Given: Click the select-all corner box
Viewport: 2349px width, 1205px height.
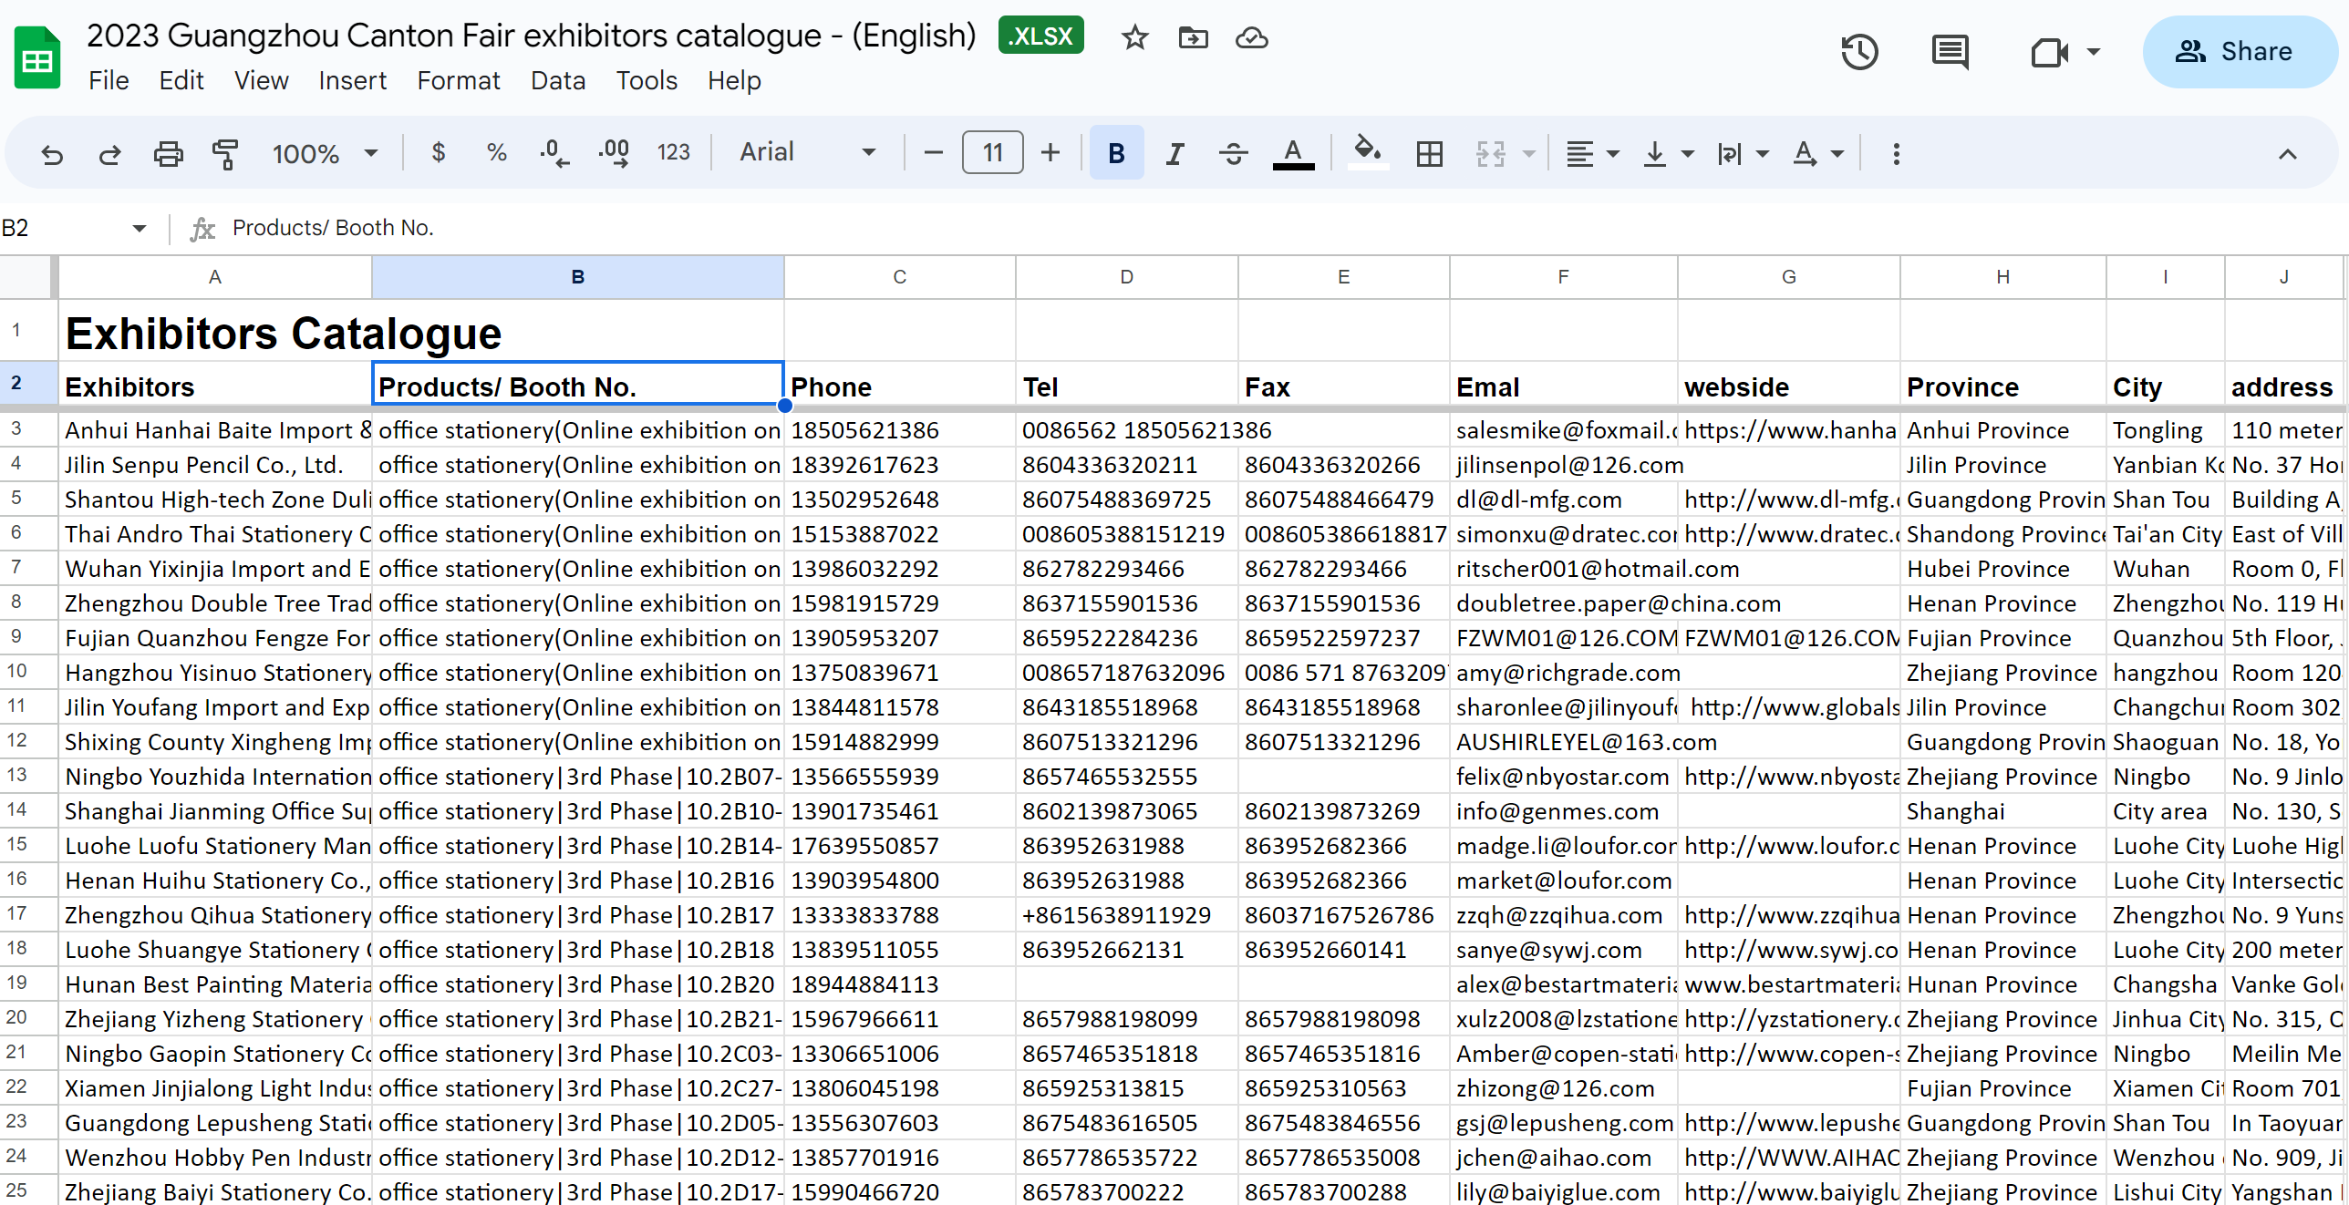Looking at the screenshot, I should pyautogui.click(x=27, y=277).
